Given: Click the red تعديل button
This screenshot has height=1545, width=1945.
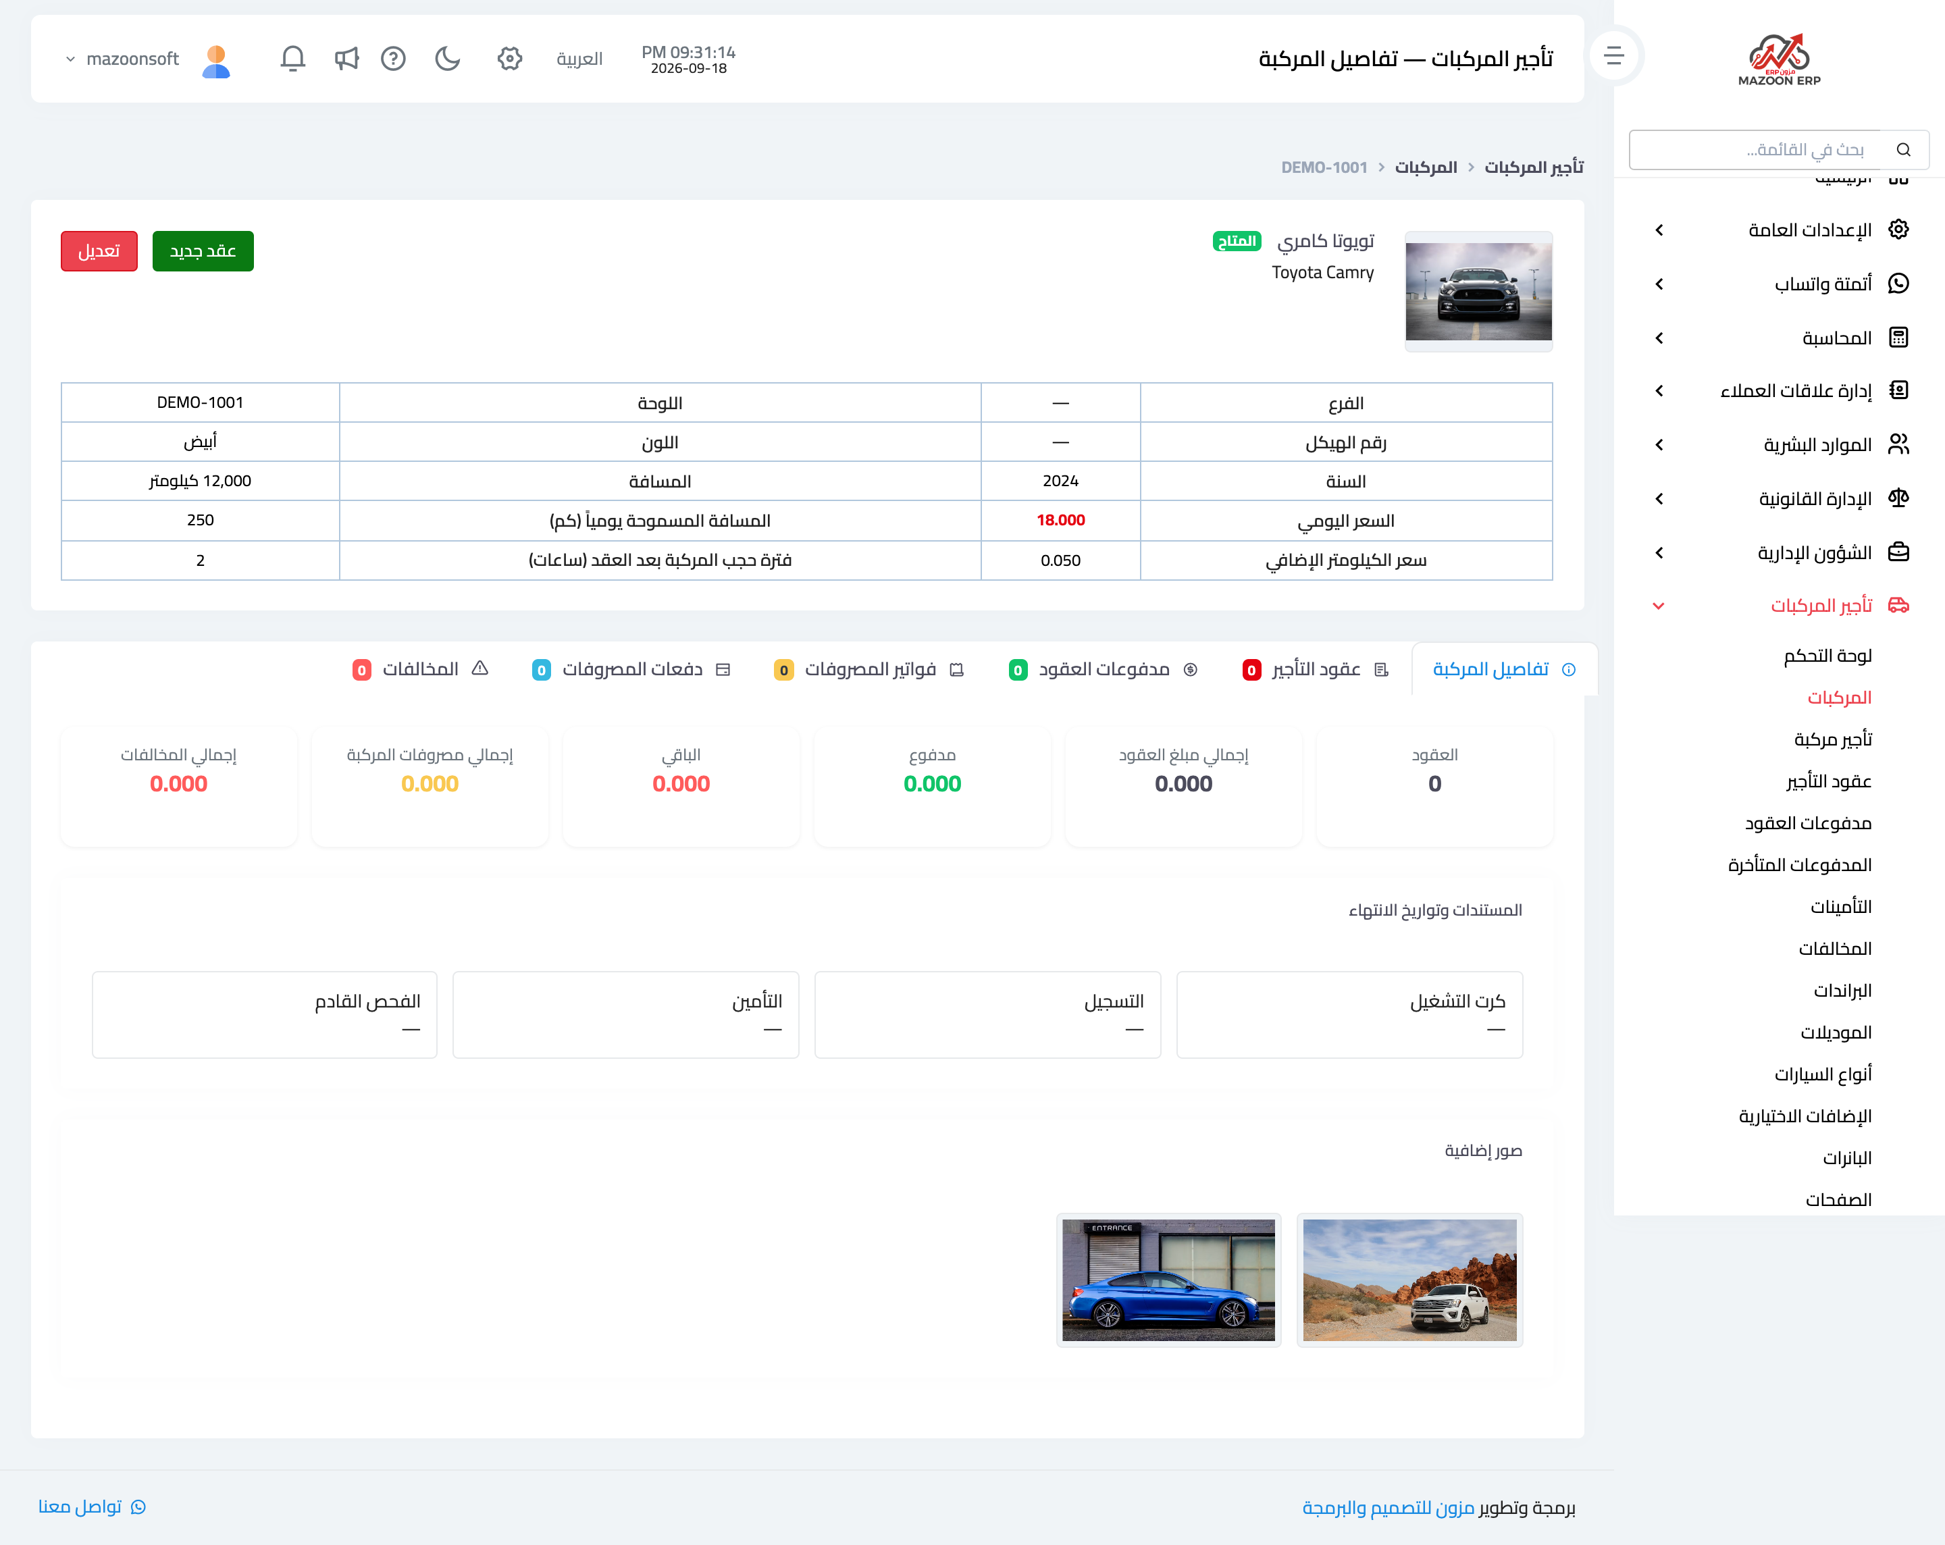Looking at the screenshot, I should 99,251.
